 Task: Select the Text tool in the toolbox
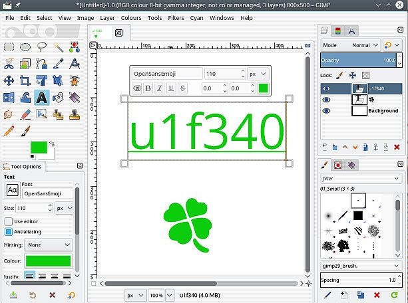coord(41,97)
